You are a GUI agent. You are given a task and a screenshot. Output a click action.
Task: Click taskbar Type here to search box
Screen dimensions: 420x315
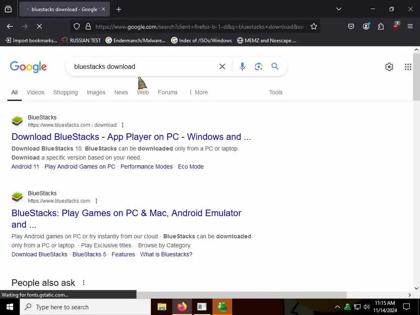click(x=85, y=307)
